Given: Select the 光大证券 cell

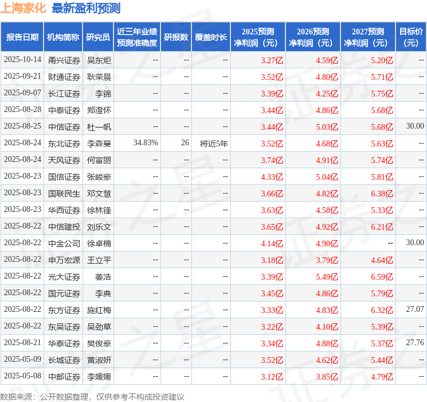Looking at the screenshot, I should tap(64, 277).
